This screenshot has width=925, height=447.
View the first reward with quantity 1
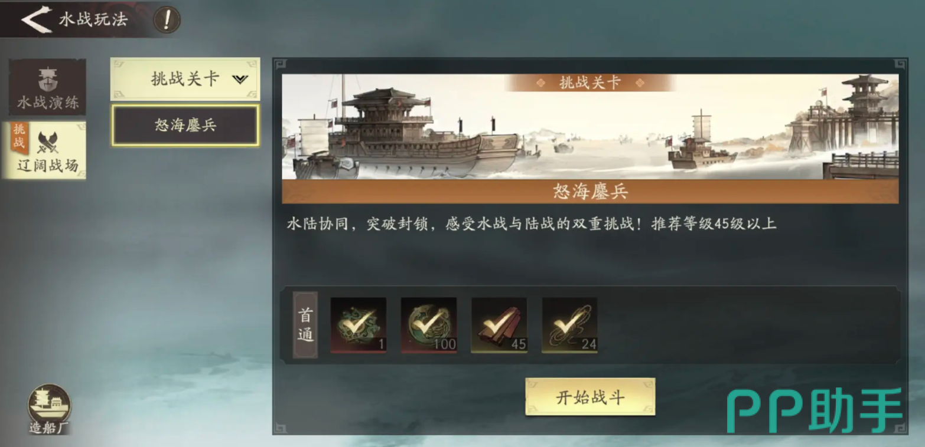[x=359, y=325]
